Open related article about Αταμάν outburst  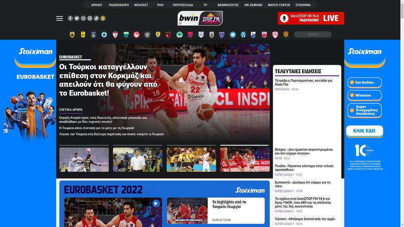(103, 120)
